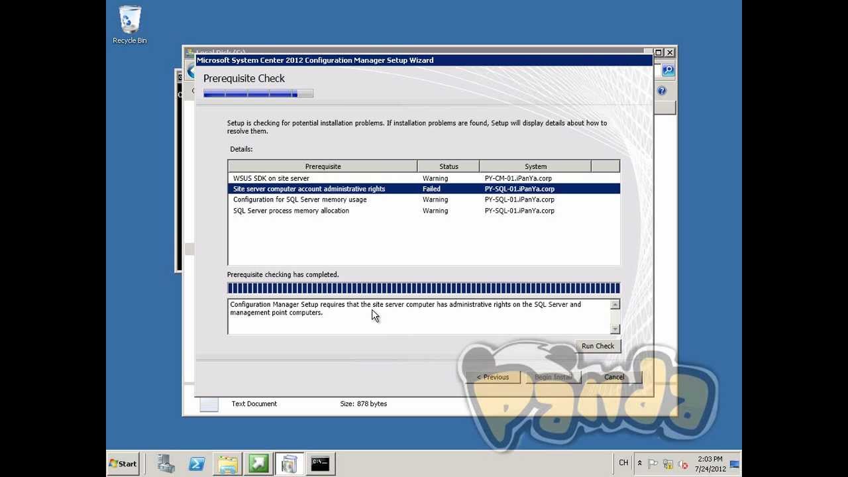Viewport: 848px width, 477px height.
Task: Sort by the Prerequisite column header
Action: click(323, 166)
